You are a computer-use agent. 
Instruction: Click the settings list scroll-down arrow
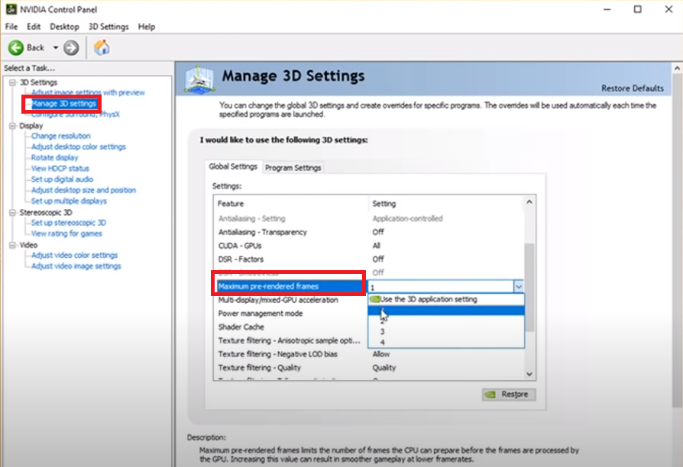529,375
